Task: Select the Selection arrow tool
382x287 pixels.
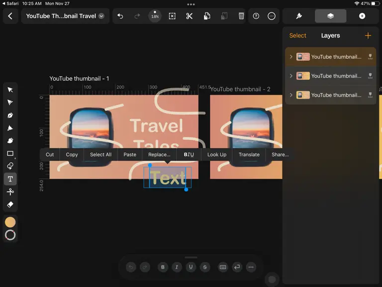Action: pyautogui.click(x=10, y=90)
